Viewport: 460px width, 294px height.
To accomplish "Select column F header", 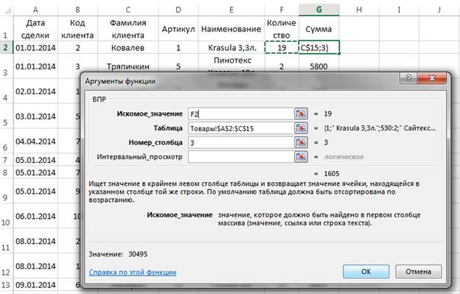I will (282, 10).
